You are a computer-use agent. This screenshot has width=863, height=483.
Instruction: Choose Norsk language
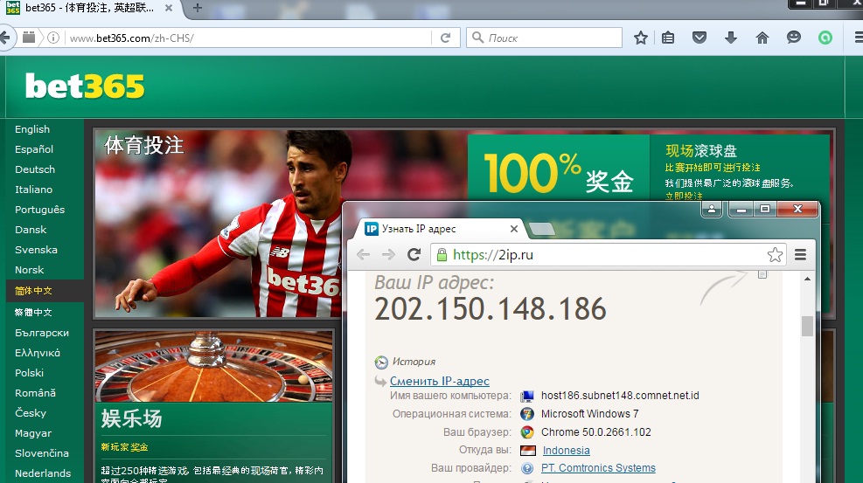click(x=29, y=270)
